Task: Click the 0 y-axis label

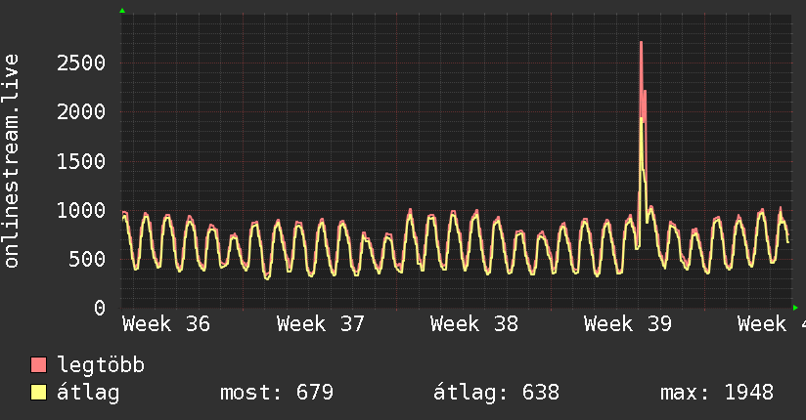Action: click(100, 308)
